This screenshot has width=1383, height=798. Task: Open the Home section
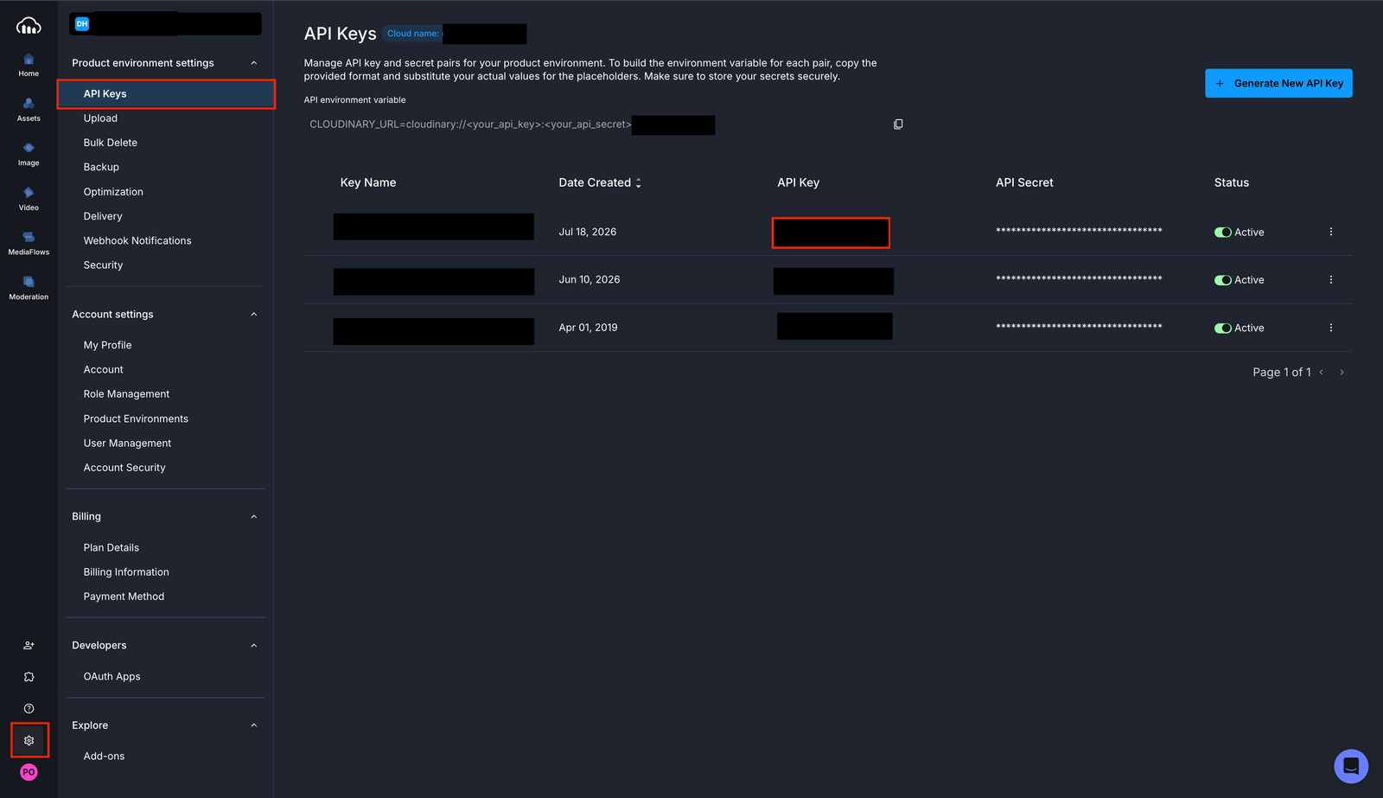[x=29, y=65]
